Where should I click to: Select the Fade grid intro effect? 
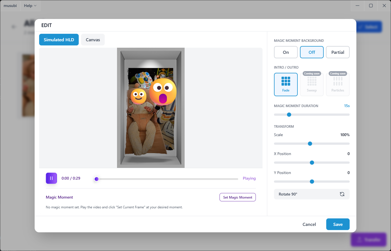coord(286,85)
